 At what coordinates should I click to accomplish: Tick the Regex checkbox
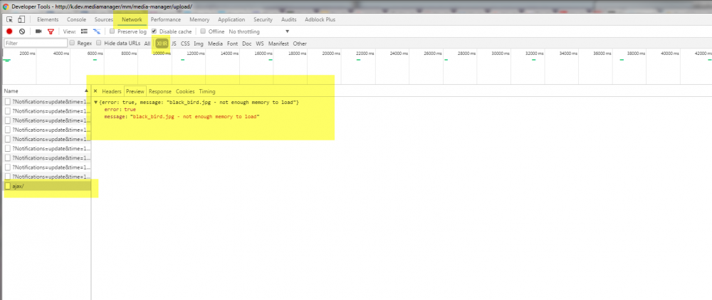click(72, 43)
